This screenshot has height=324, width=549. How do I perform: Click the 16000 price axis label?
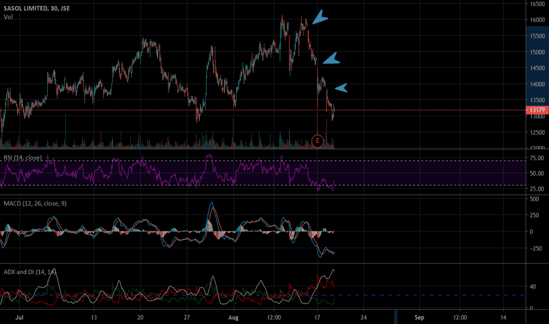click(x=537, y=20)
